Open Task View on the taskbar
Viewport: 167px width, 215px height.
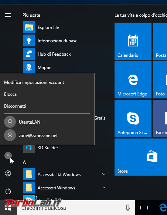tap(144, 208)
